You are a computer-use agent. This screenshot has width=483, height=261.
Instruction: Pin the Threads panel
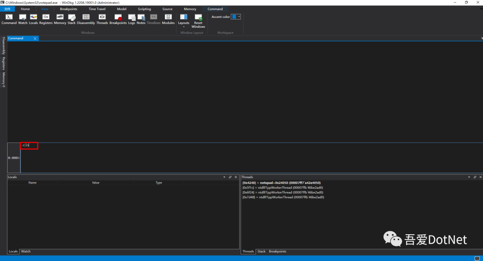point(475,177)
